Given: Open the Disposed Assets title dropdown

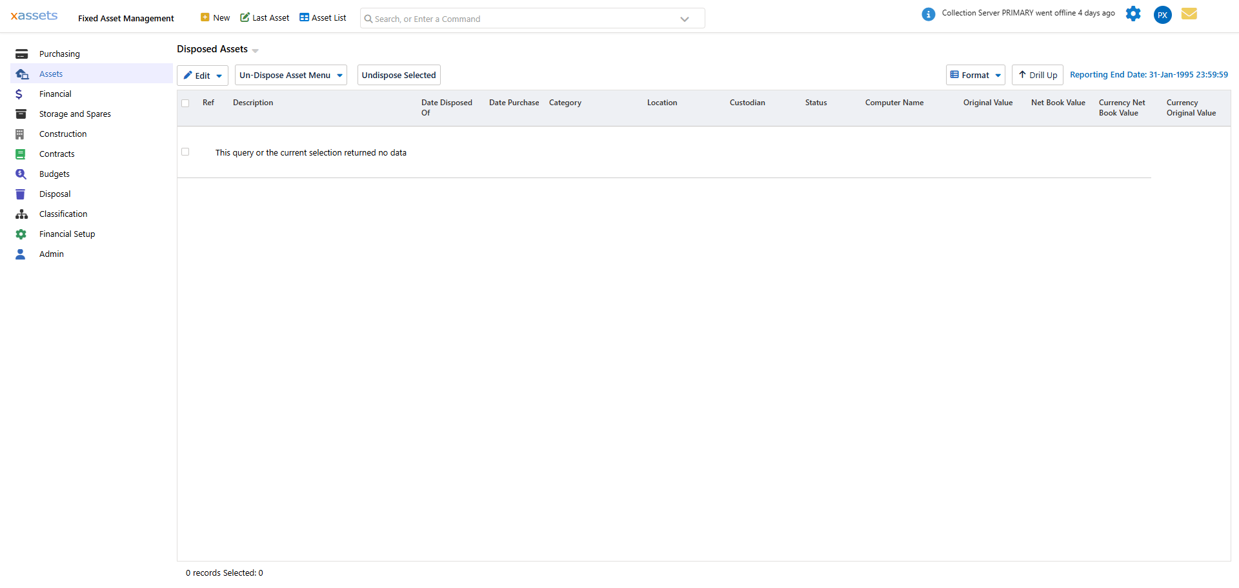Looking at the screenshot, I should (255, 50).
